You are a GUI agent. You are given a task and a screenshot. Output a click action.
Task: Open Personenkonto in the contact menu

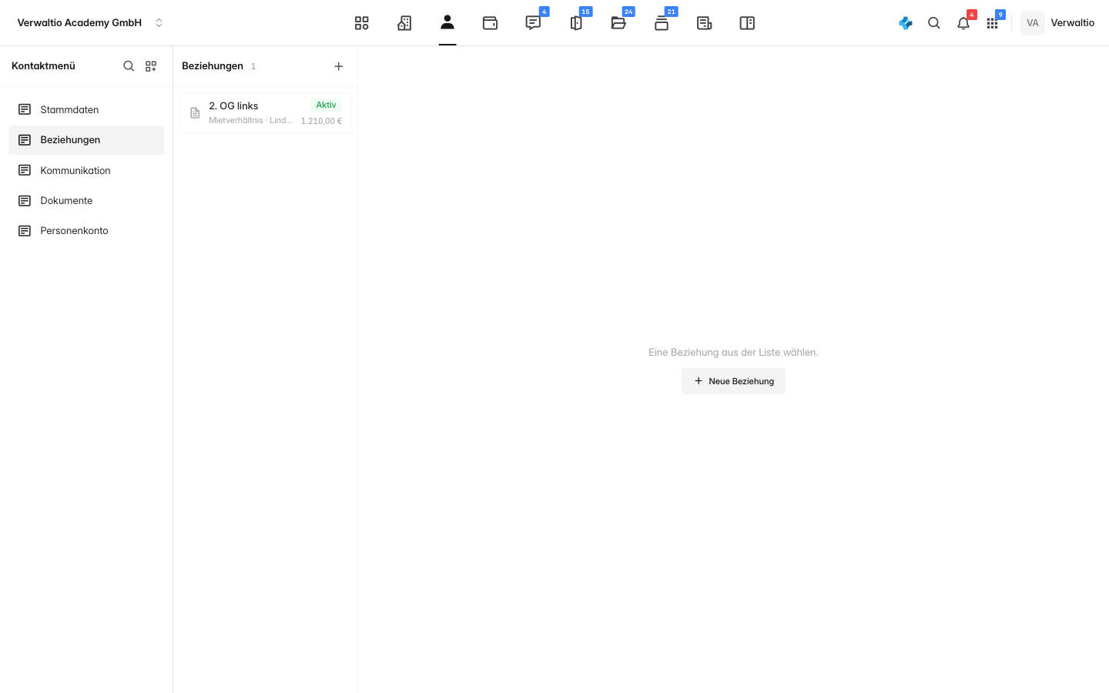tap(86, 230)
